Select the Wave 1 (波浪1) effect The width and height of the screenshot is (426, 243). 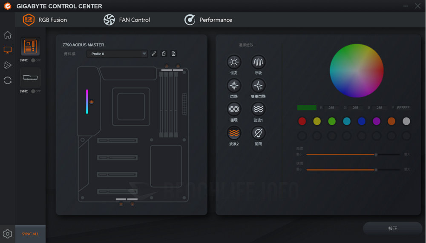pos(258,109)
